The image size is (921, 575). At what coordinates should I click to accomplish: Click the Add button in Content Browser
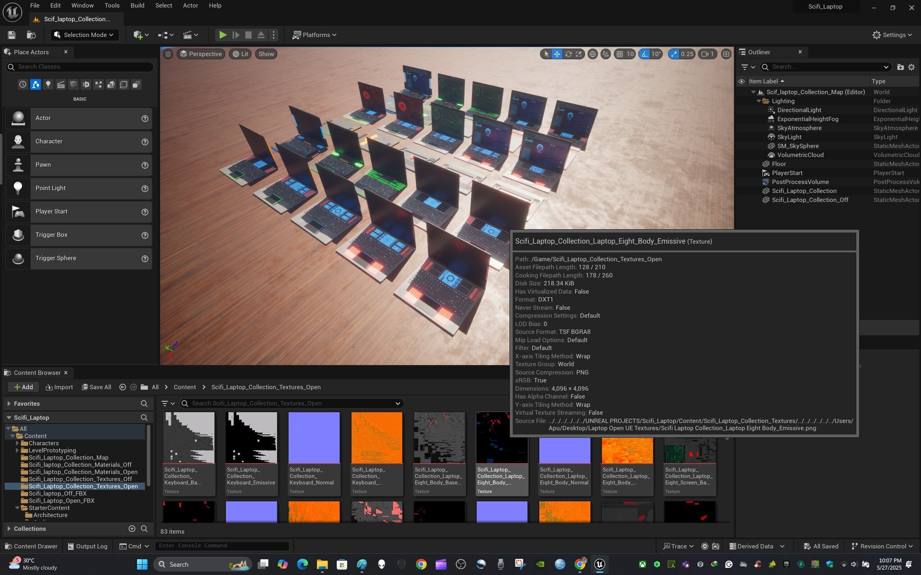23,387
